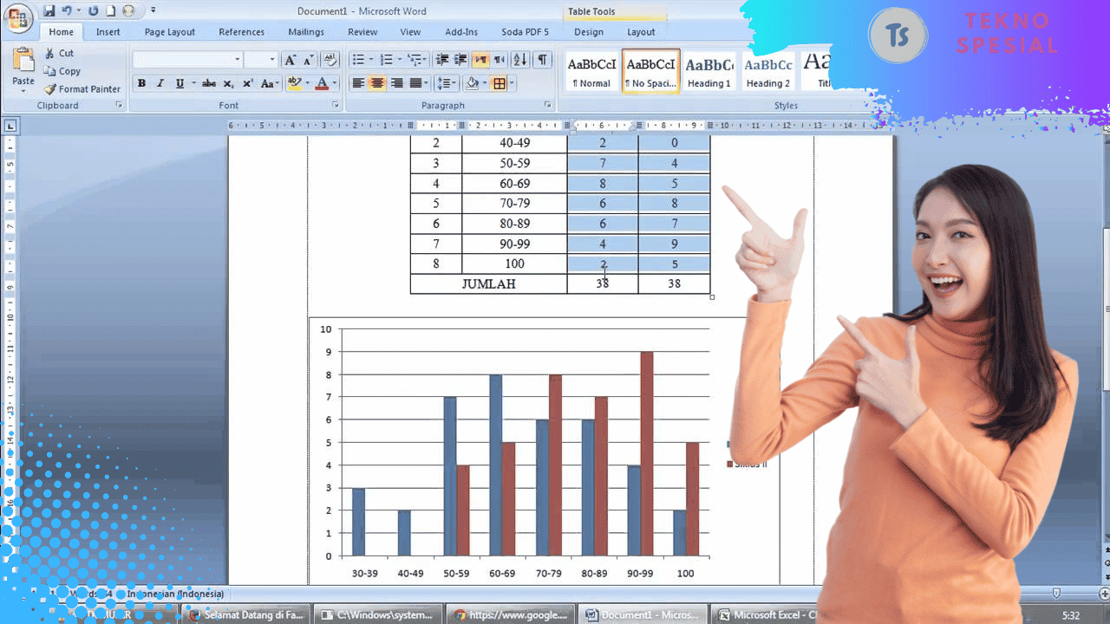Image resolution: width=1110 pixels, height=624 pixels.
Task: Toggle Center alignment
Action: point(377,83)
